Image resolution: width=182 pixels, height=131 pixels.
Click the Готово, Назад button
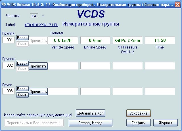tap(90, 123)
